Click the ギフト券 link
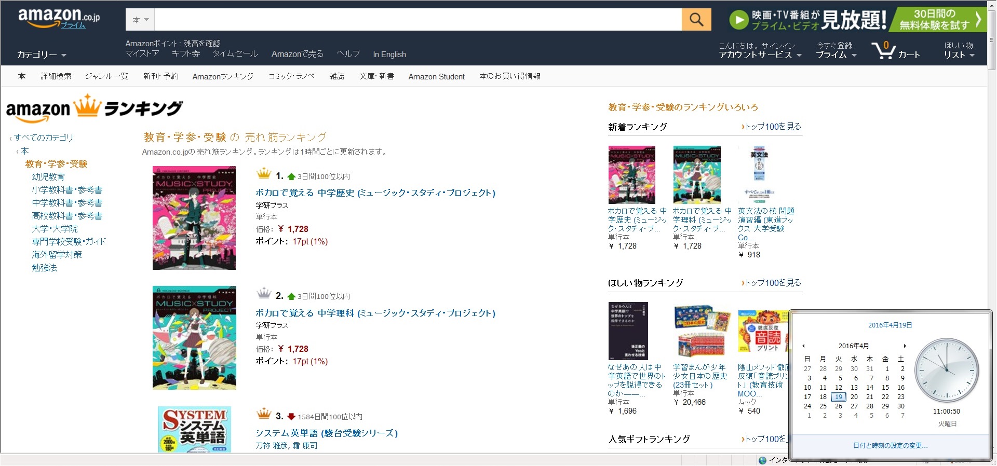The height and width of the screenshot is (466, 997). 186,54
